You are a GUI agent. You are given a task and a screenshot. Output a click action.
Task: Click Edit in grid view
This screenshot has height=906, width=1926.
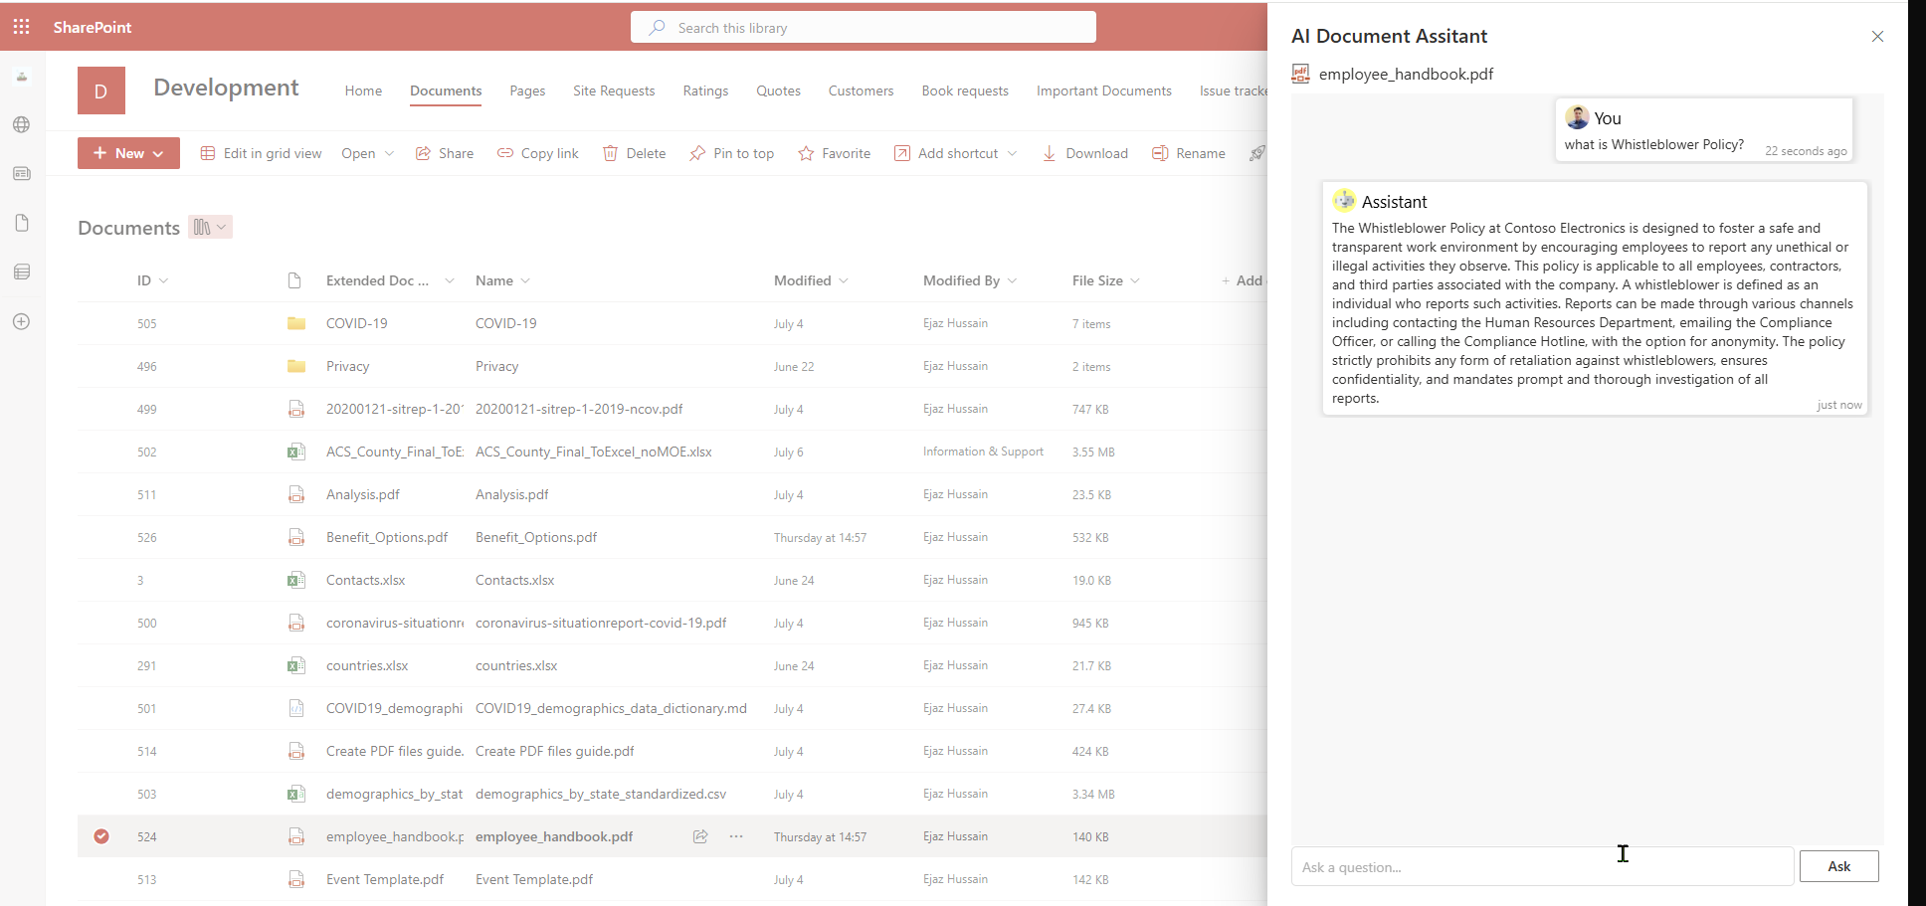point(262,153)
